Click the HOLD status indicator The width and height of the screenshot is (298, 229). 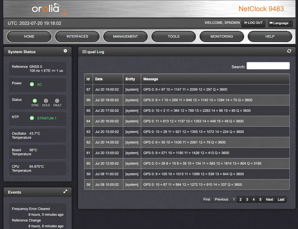click(46, 100)
